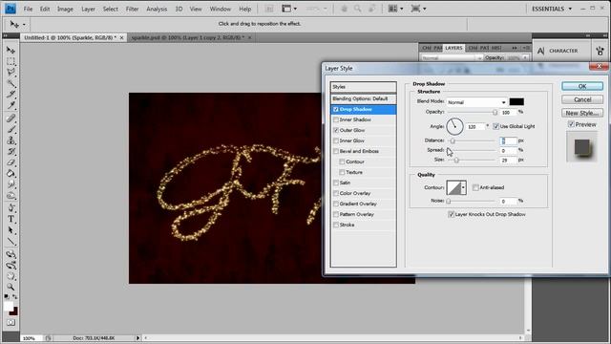This screenshot has height=344, width=611.
Task: Select the Move tool
Action: pyautogui.click(x=11, y=51)
